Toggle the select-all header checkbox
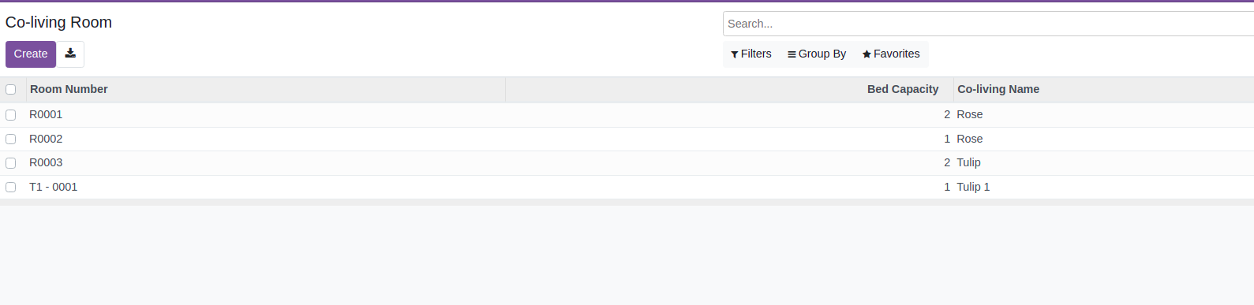 point(11,89)
